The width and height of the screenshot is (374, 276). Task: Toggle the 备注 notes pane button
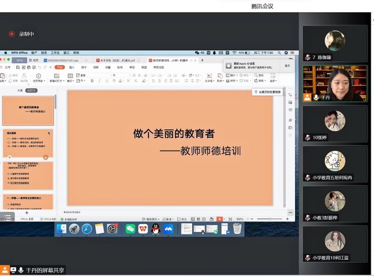tap(167, 219)
